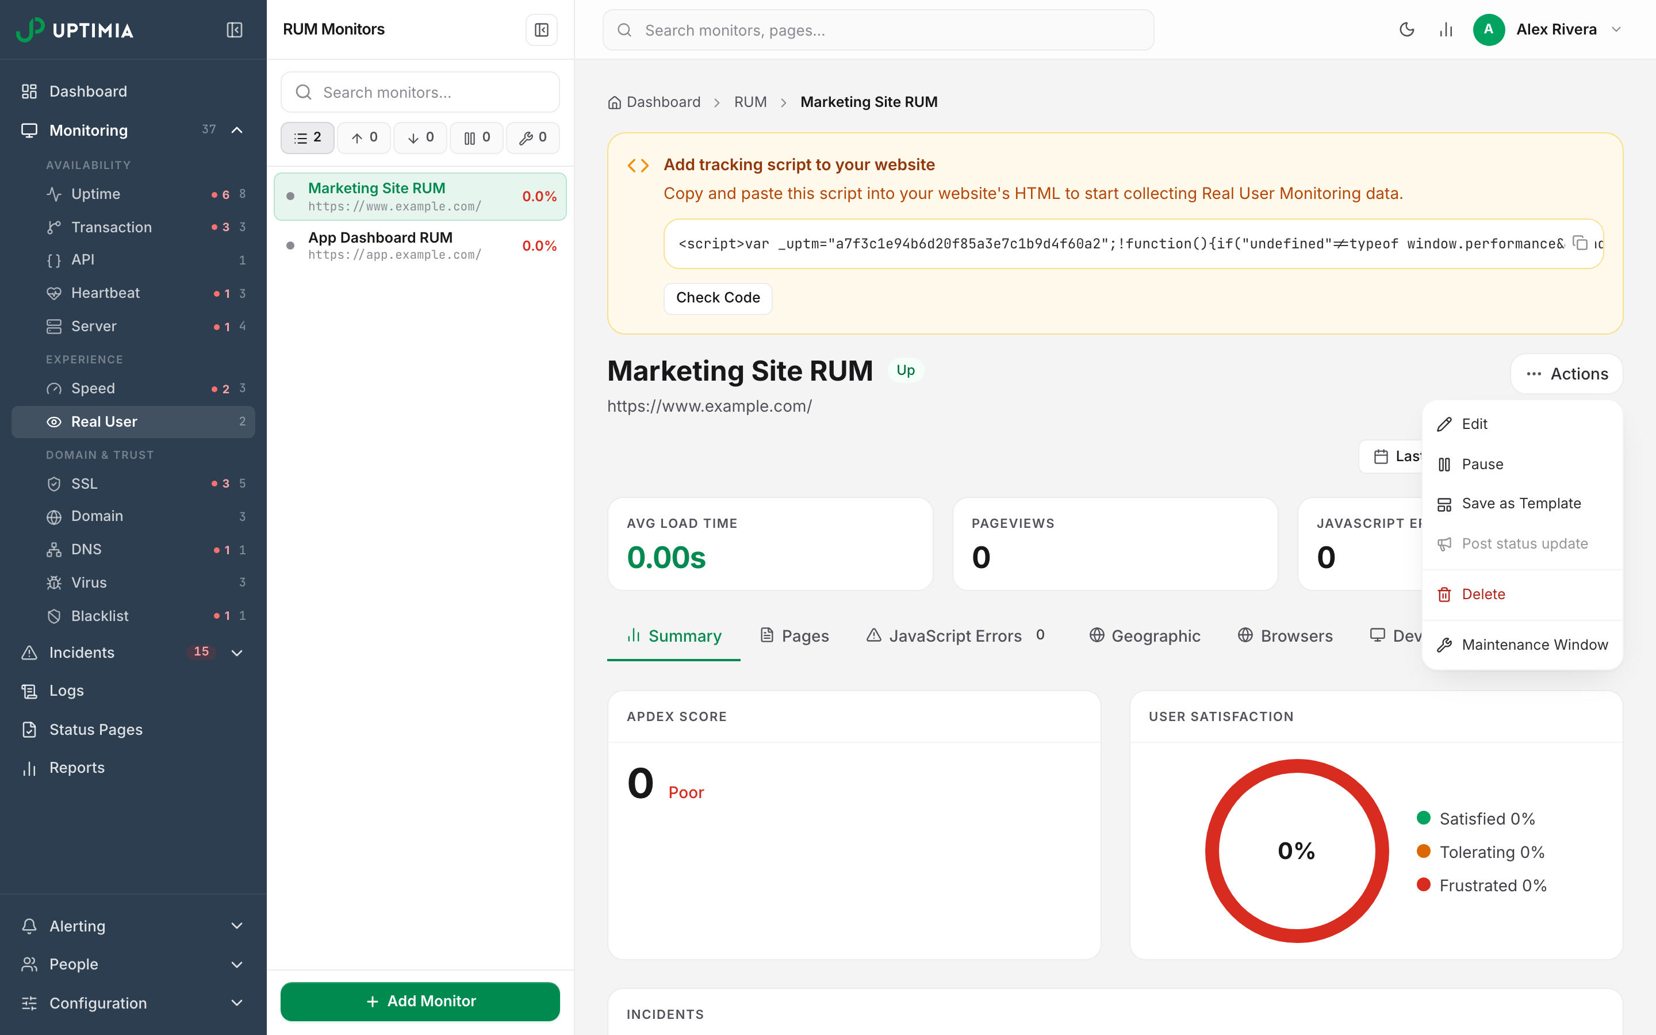
Task: Open the Blacklist monitors section
Action: (133, 616)
